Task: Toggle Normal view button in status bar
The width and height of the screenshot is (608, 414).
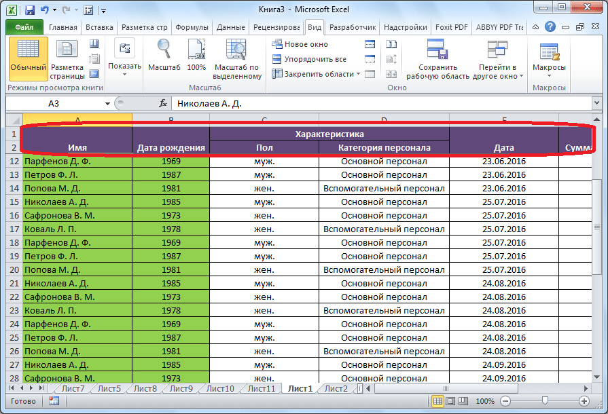Action: coord(439,401)
